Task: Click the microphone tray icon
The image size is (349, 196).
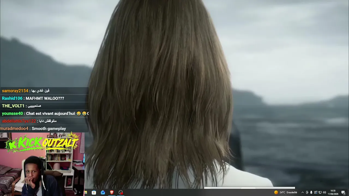Action: [311, 192]
